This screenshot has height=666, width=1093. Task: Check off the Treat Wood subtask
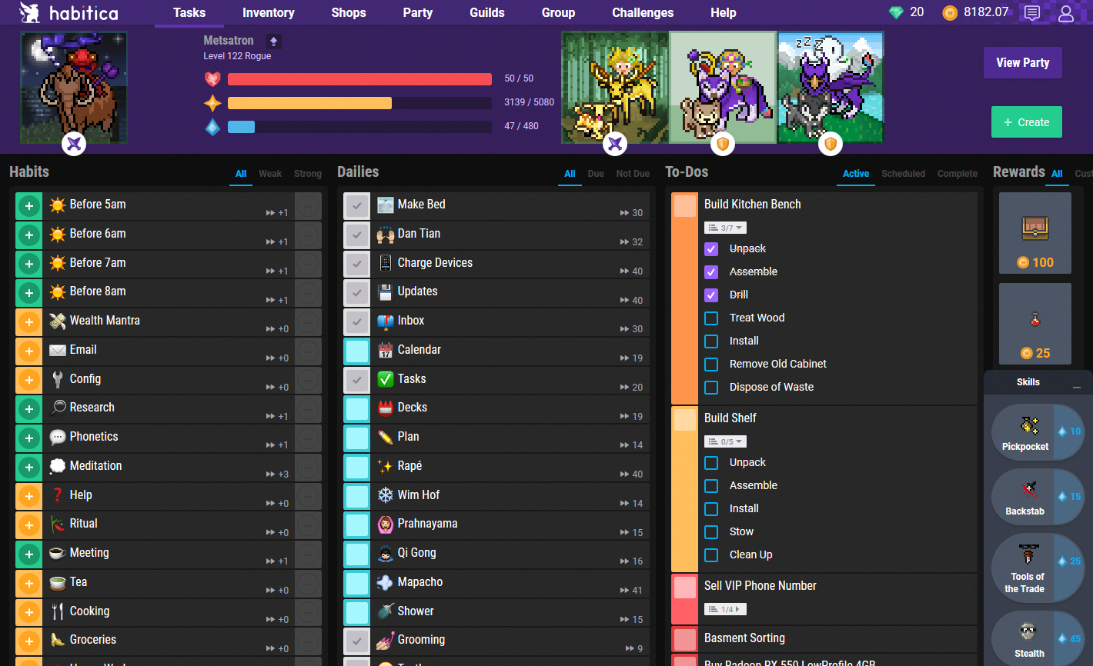(711, 318)
